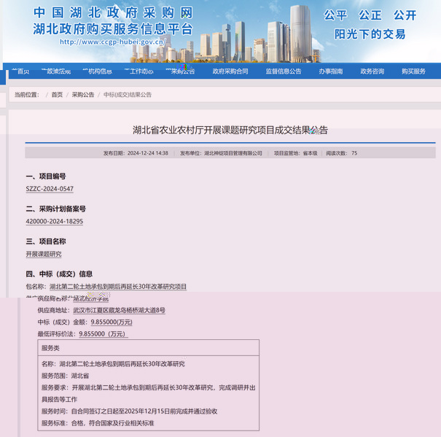Click the 当前位置 breadcrumb label
The image size is (441, 437).
(27, 95)
